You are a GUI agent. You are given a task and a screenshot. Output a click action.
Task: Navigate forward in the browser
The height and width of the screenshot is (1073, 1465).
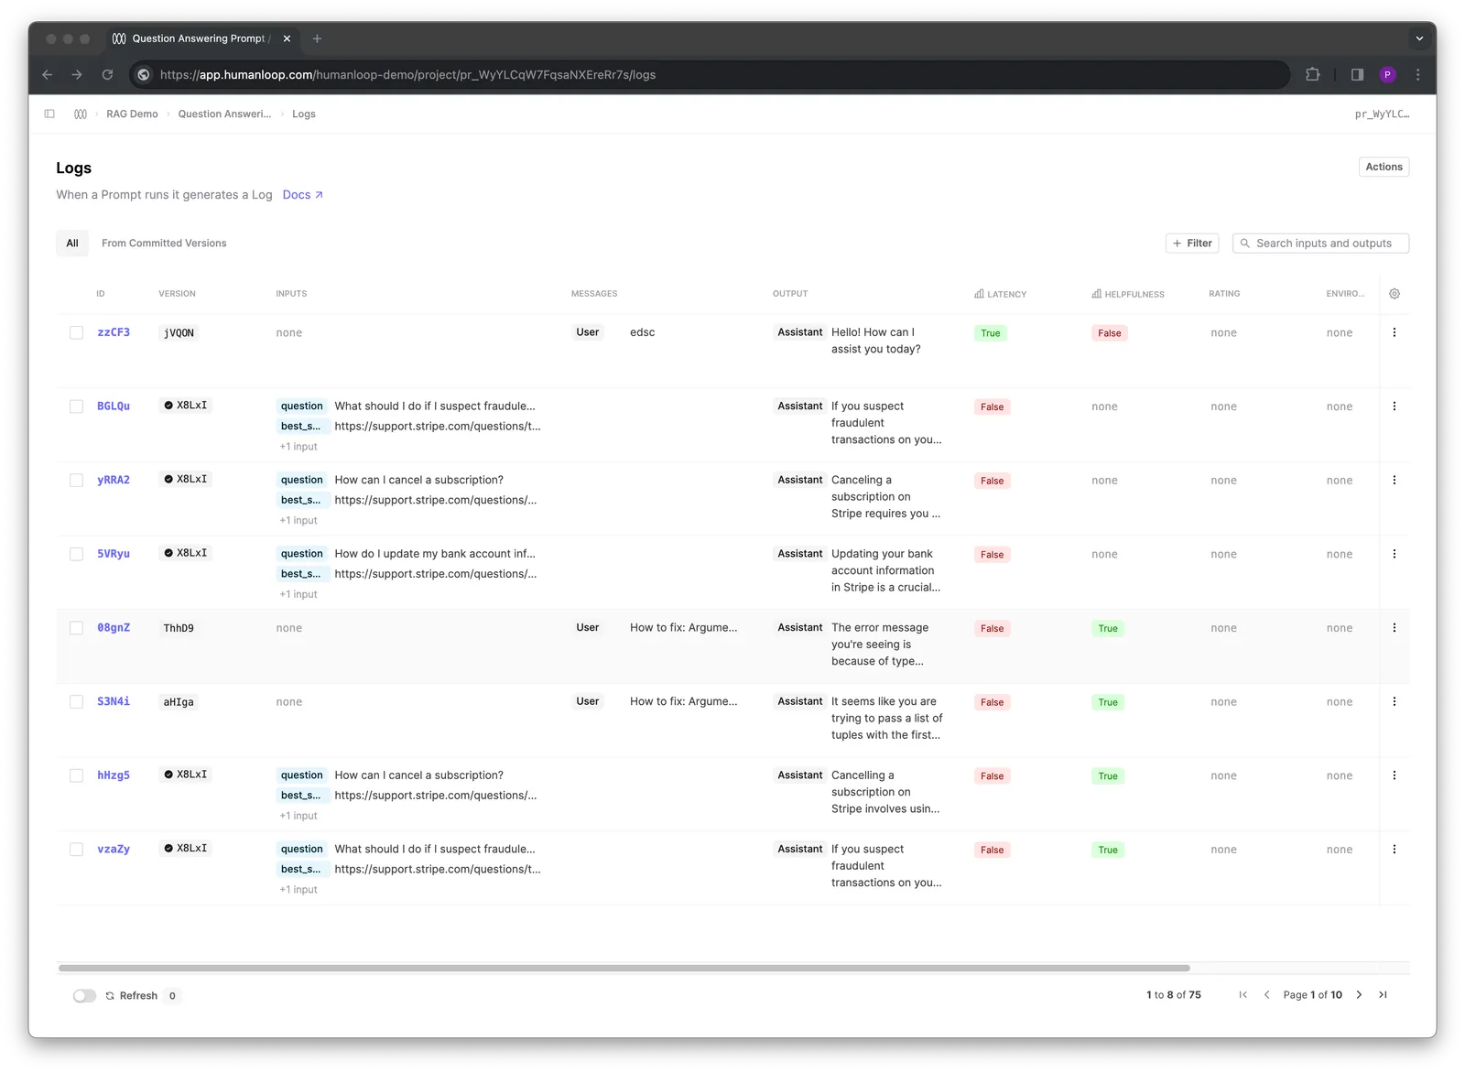pyautogui.click(x=77, y=75)
